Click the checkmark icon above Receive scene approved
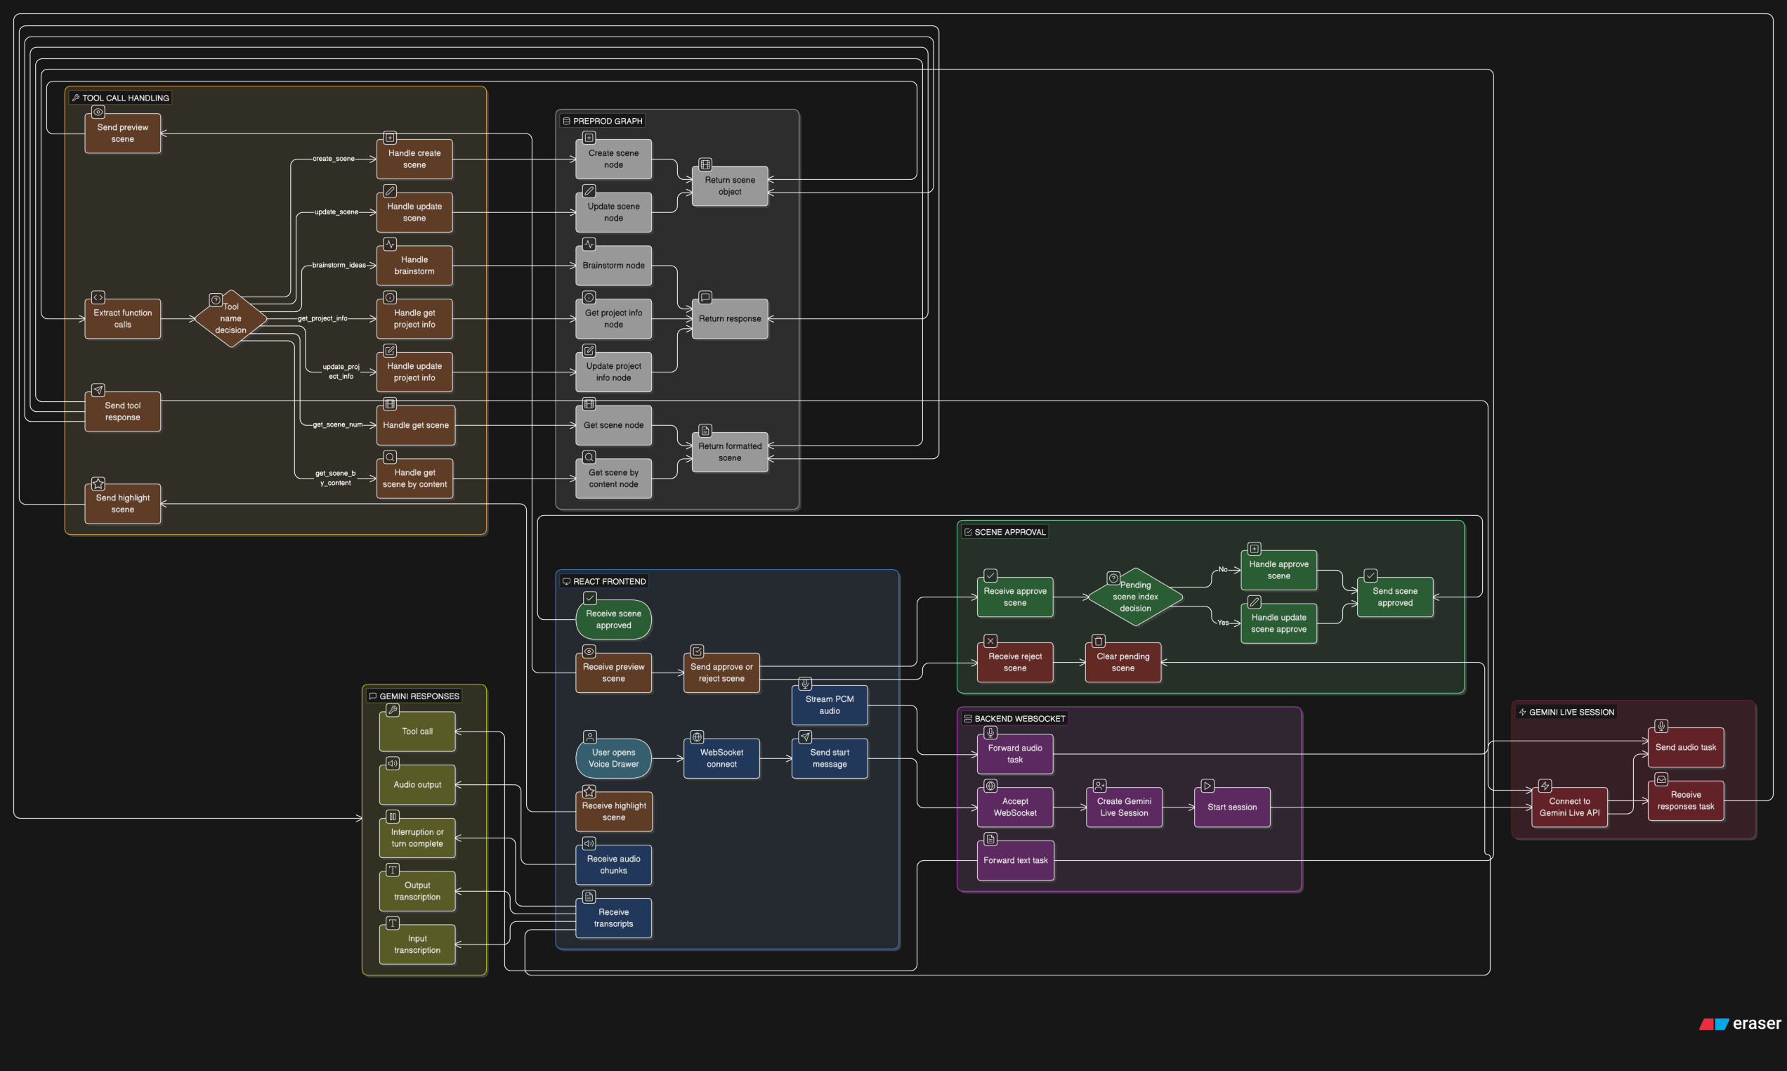 click(590, 598)
